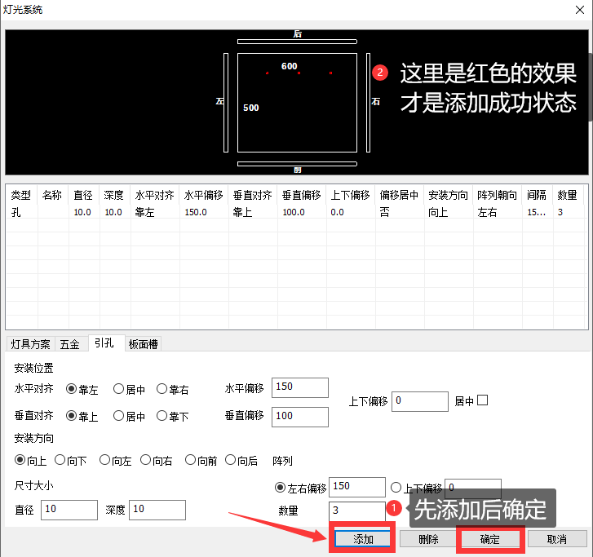Click the 间隔 column header
593x557 pixels.
pos(537,195)
